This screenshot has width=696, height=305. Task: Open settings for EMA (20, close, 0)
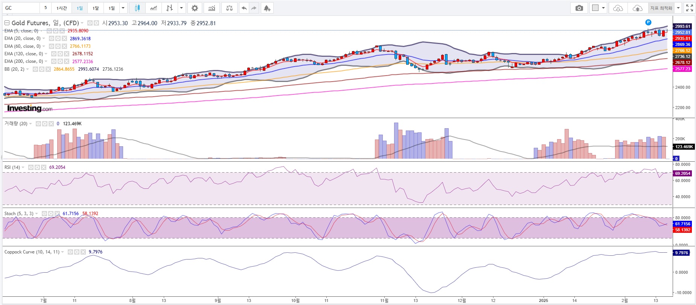[58, 38]
